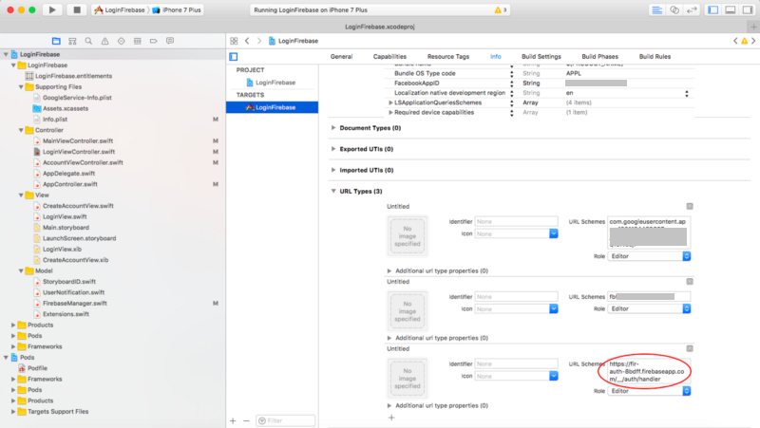Viewport: 760px width, 428px height.
Task: Open Info.plist in navigator
Action: pyautogui.click(x=55, y=120)
